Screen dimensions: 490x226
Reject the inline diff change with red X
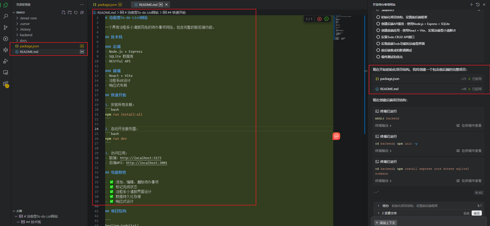click(319, 19)
